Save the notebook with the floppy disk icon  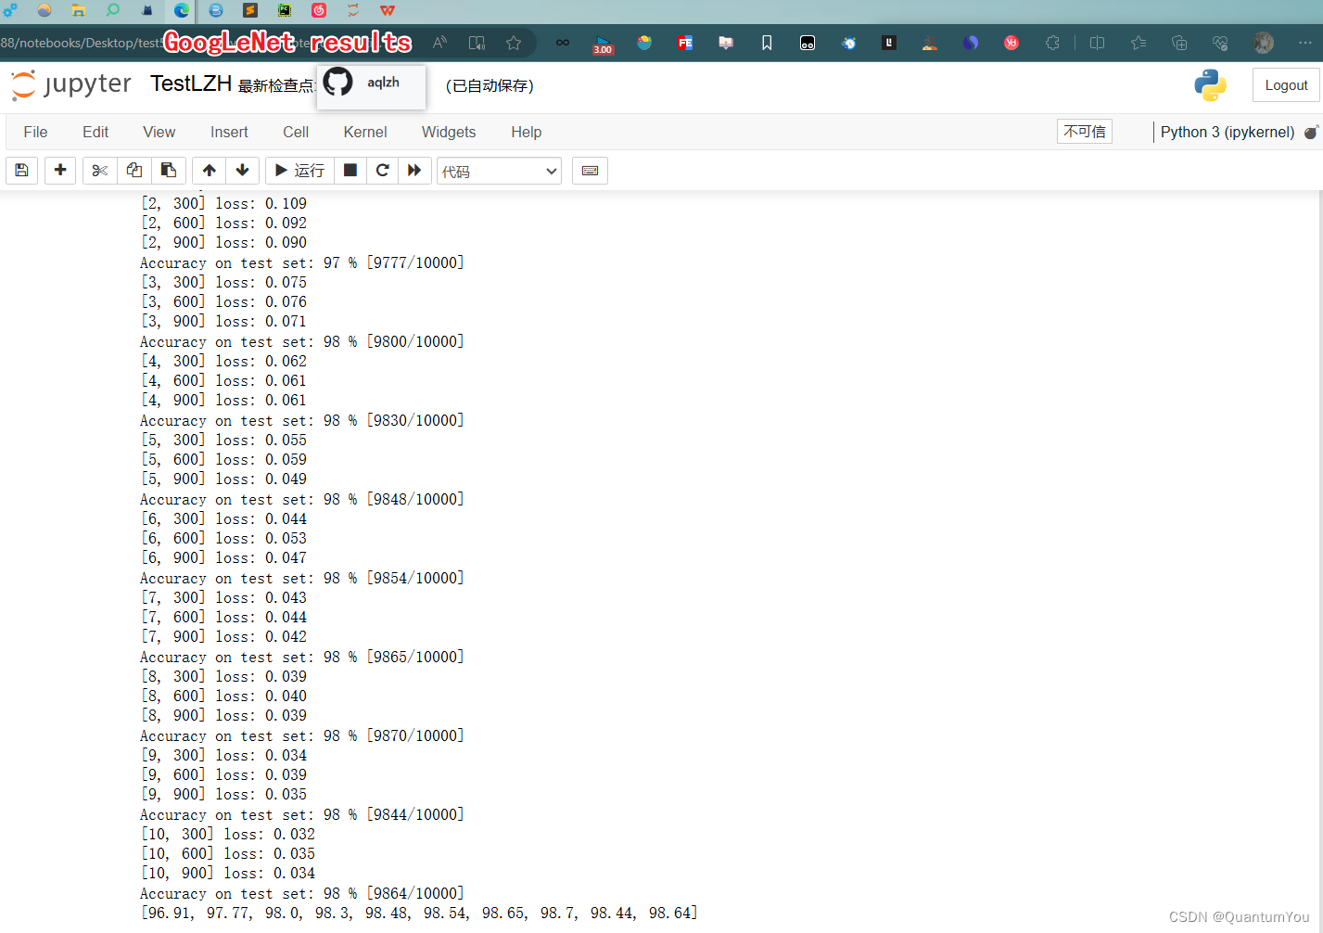[21, 171]
